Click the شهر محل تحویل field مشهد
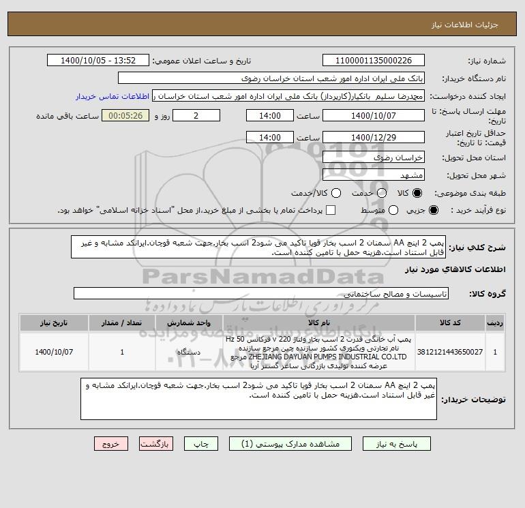Screen dimensions: 525x508 tap(374, 175)
